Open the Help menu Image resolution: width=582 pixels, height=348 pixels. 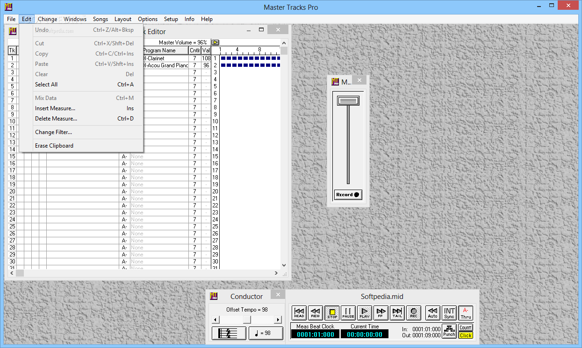[x=207, y=19]
